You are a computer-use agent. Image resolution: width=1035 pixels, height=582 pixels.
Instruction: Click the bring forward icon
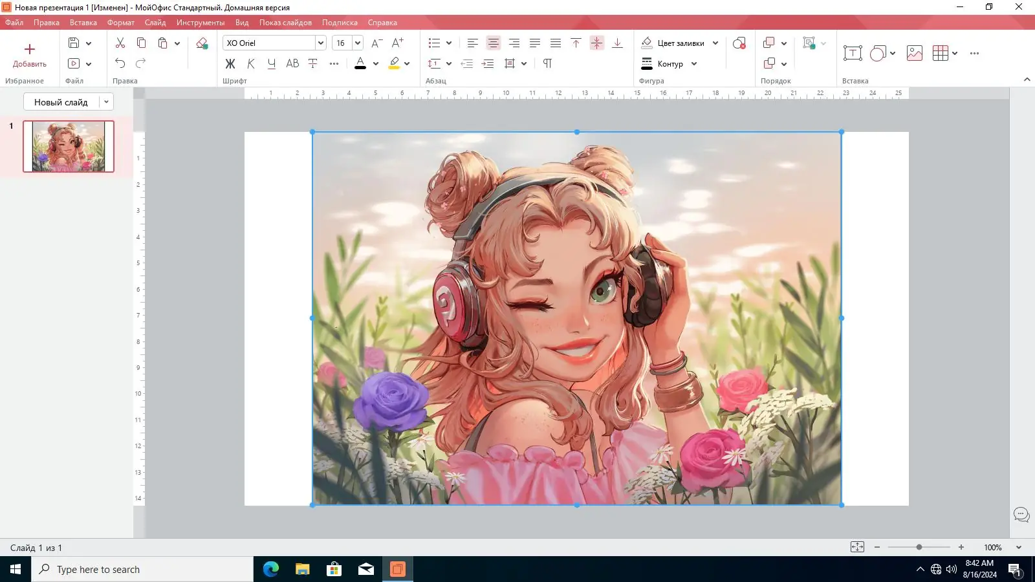(x=768, y=43)
